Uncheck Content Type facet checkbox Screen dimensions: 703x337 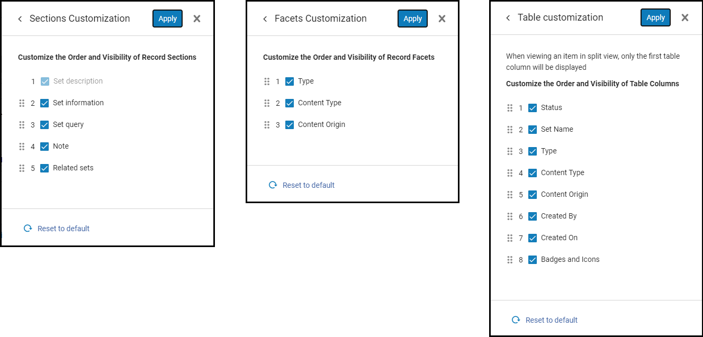[x=290, y=103]
